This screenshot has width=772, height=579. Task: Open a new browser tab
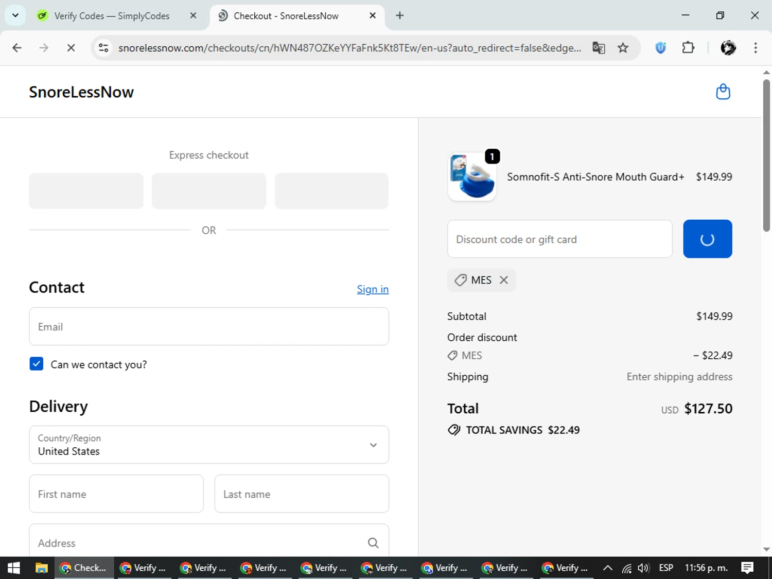pyautogui.click(x=400, y=15)
